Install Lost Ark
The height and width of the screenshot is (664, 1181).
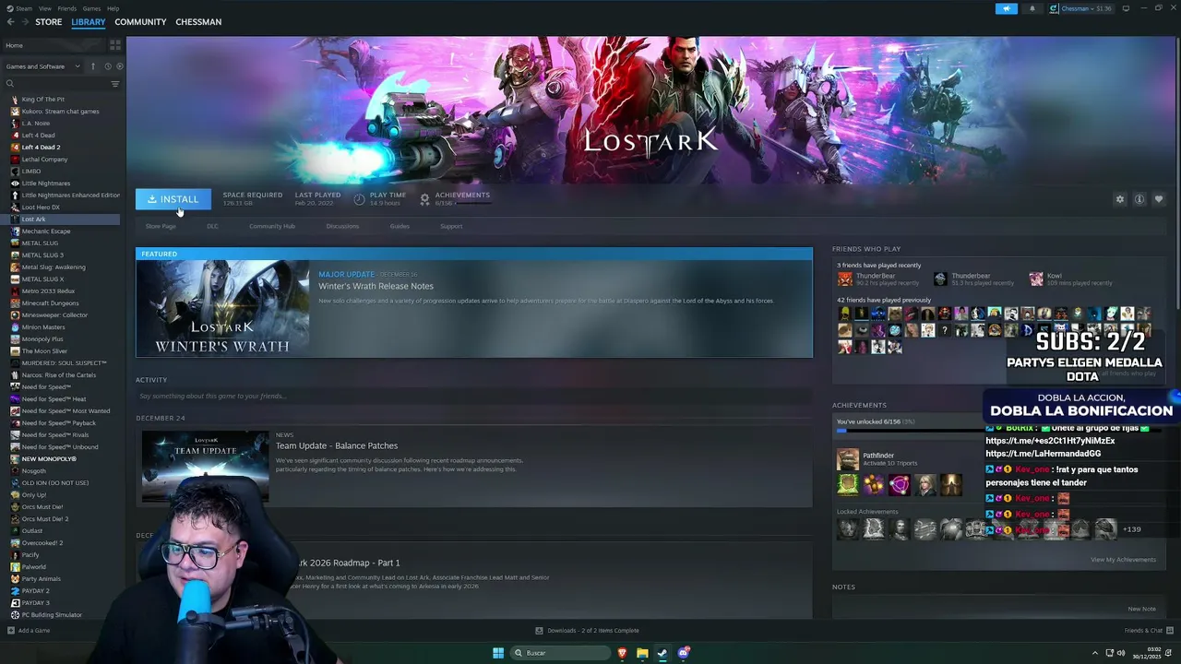173,199
